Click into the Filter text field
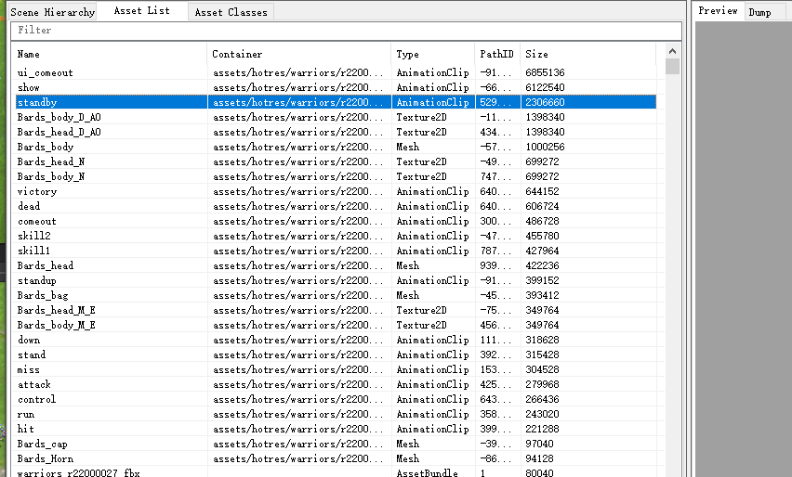 [x=344, y=31]
